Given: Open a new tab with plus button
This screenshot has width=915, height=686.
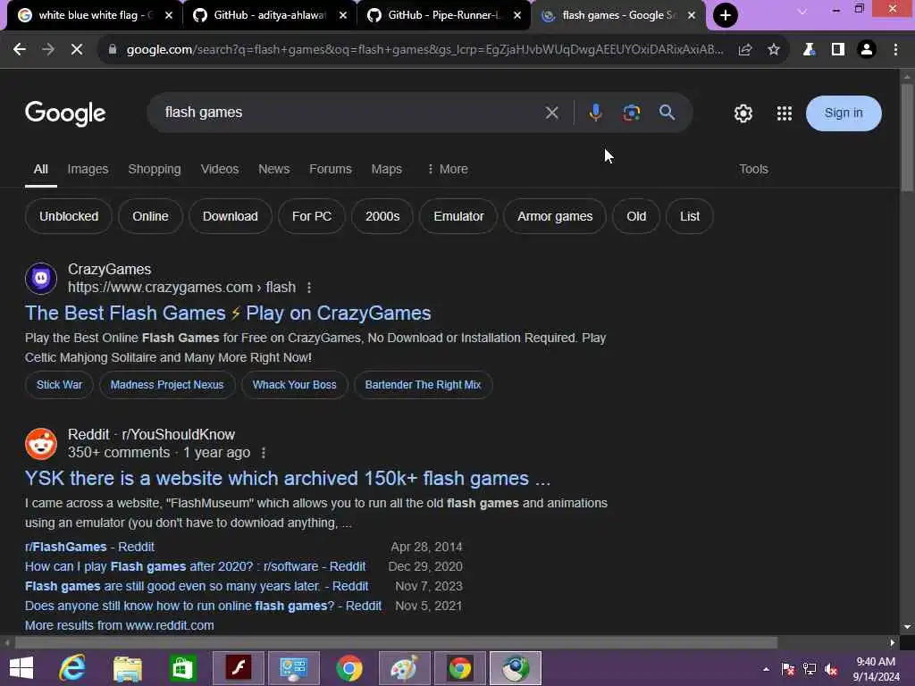Looking at the screenshot, I should (726, 15).
